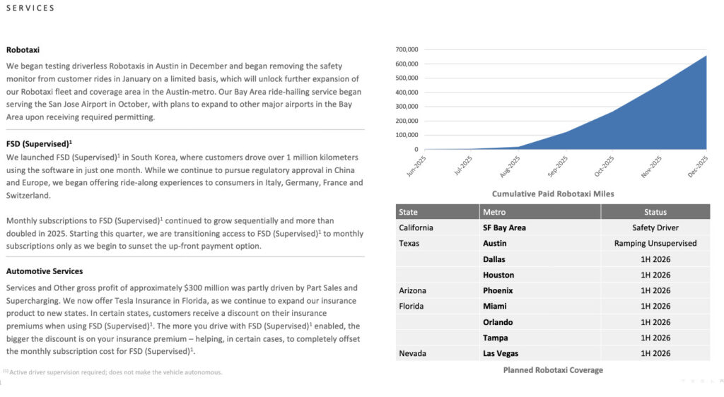This screenshot has height=397, width=724.
Task: Click the Robotaxi section heading
Action: coord(23,50)
